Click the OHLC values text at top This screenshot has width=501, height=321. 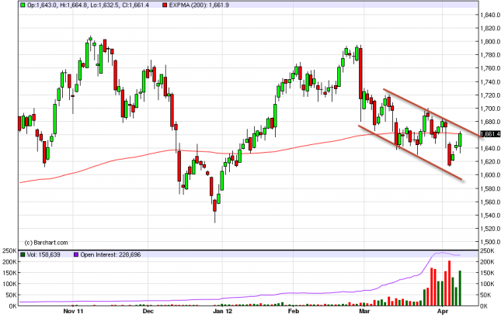[x=88, y=5]
